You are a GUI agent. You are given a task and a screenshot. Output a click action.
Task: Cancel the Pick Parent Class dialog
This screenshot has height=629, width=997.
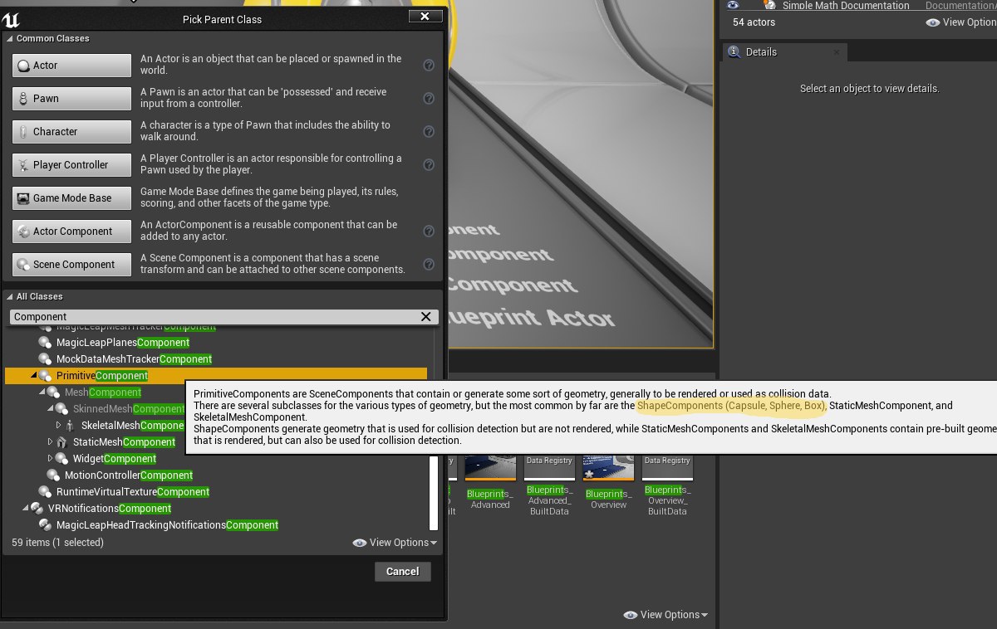tap(403, 571)
